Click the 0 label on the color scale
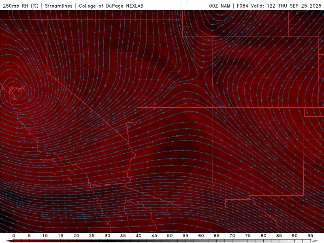The height and width of the screenshot is (243, 324). (14, 236)
